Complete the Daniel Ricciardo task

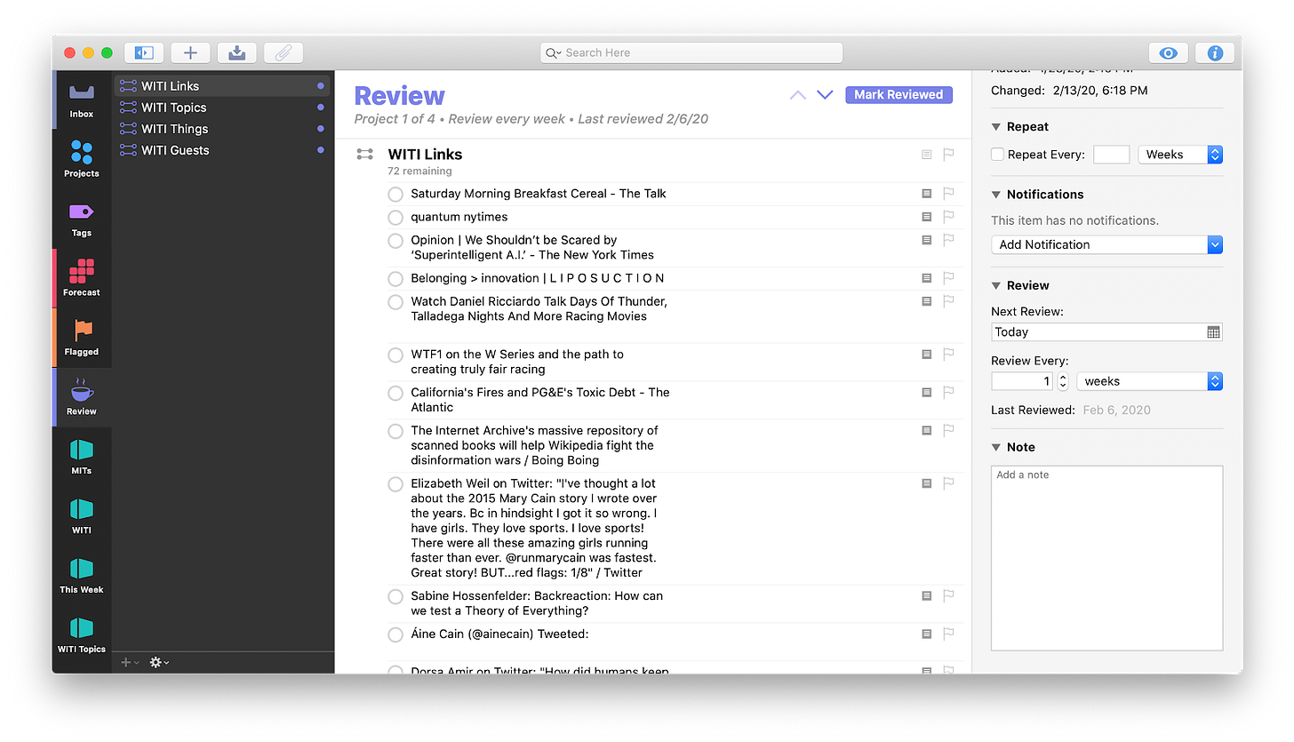click(x=395, y=302)
